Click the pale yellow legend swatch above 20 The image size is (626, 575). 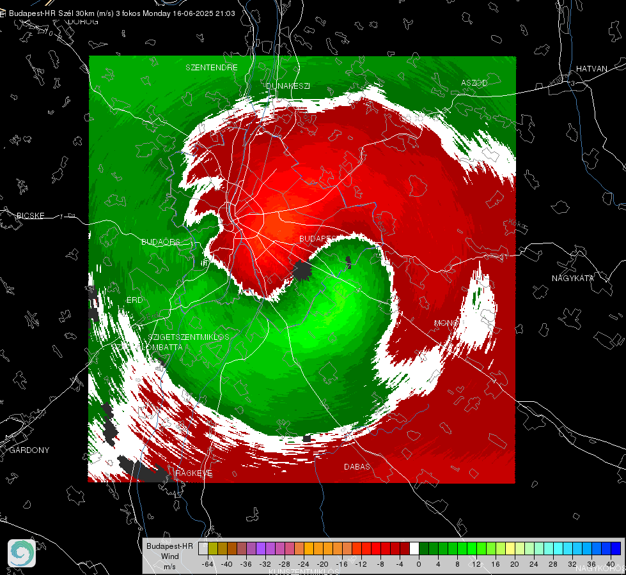click(510, 548)
